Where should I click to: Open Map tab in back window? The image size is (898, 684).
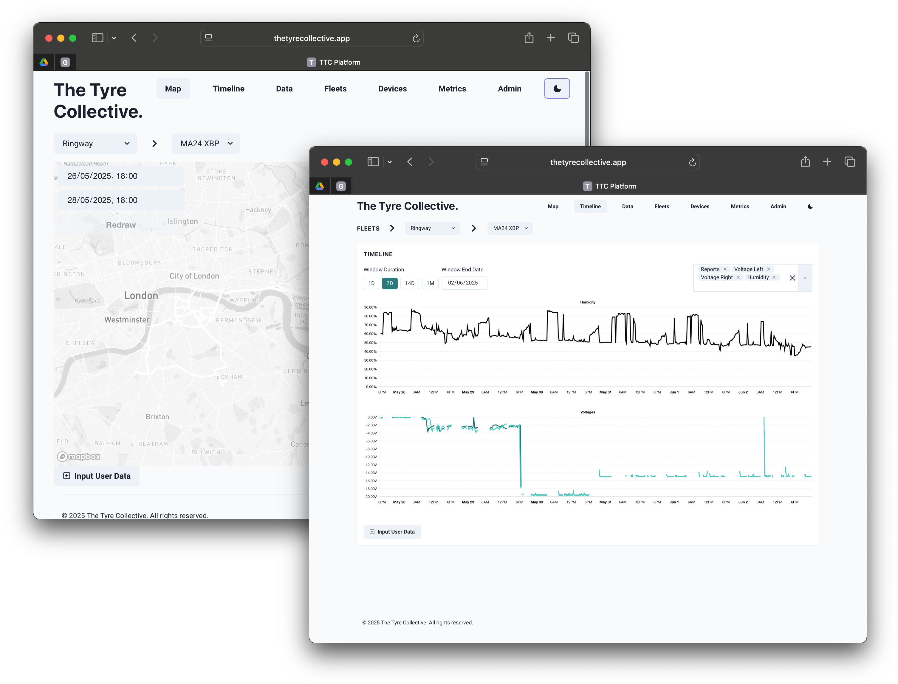pos(173,89)
